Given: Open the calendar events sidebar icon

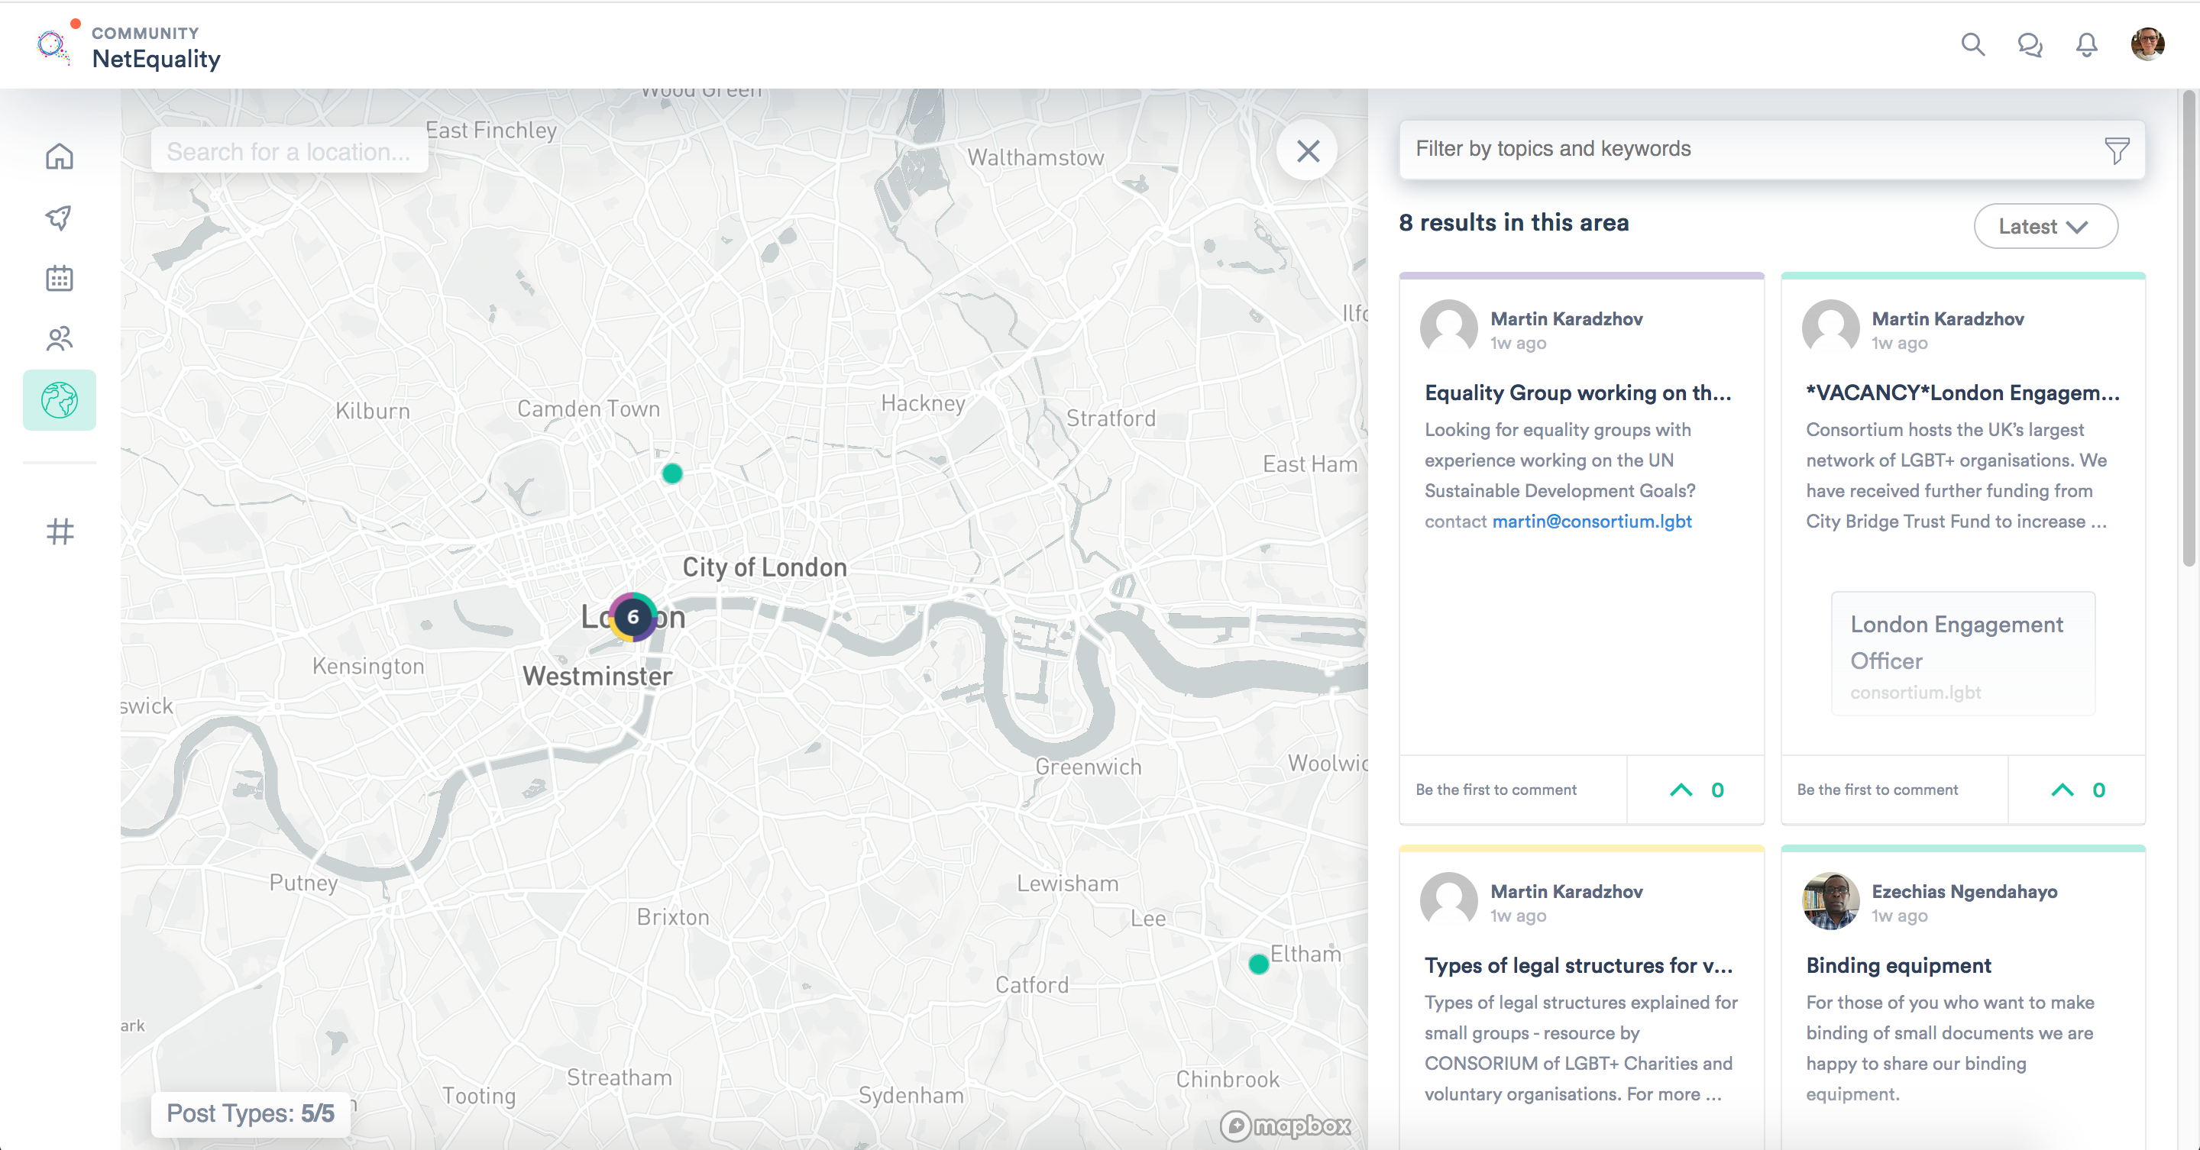Looking at the screenshot, I should coord(59,278).
